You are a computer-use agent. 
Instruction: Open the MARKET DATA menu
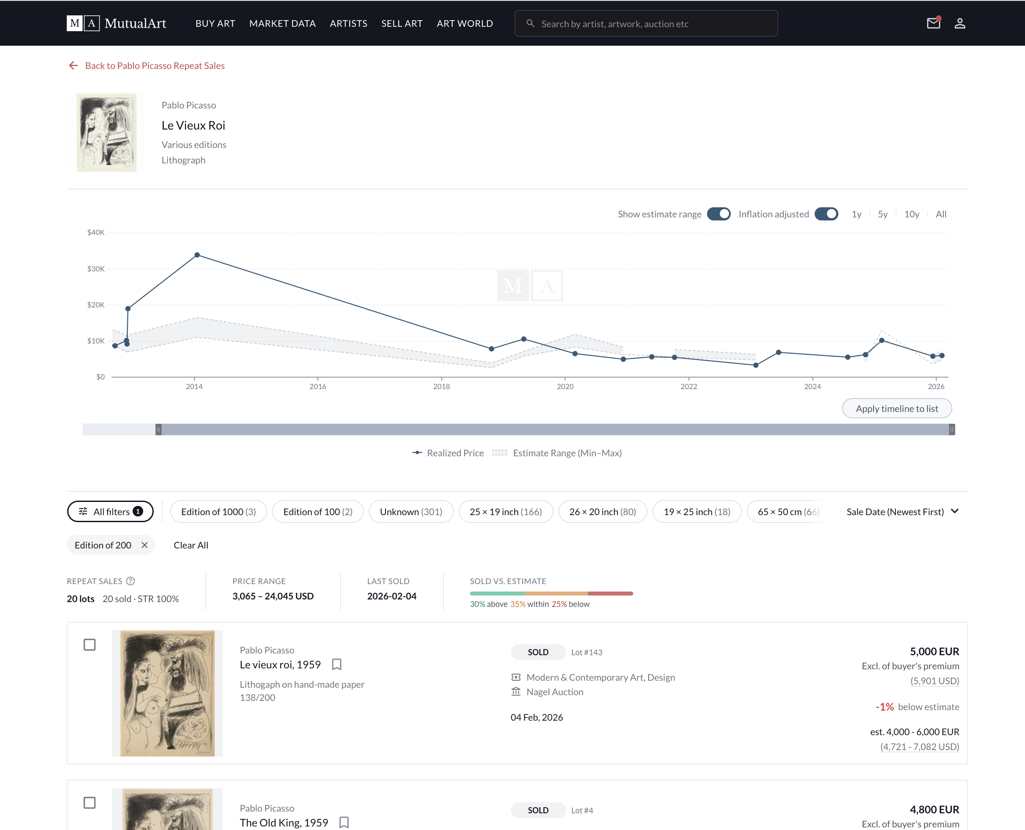tap(282, 23)
